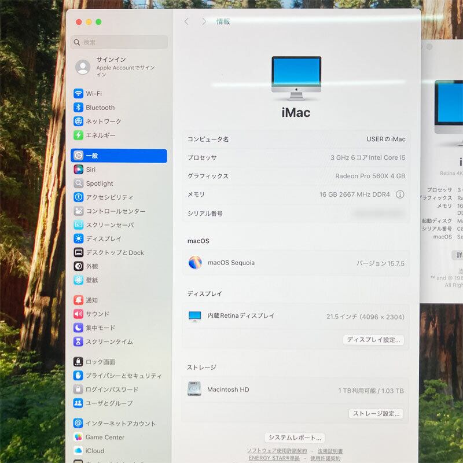Open Spotlight magnifier icon

[78, 183]
